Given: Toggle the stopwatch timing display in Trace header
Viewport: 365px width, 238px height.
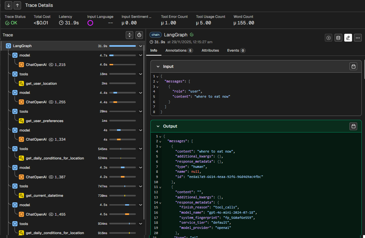Looking at the screenshot, I should [x=139, y=35].
